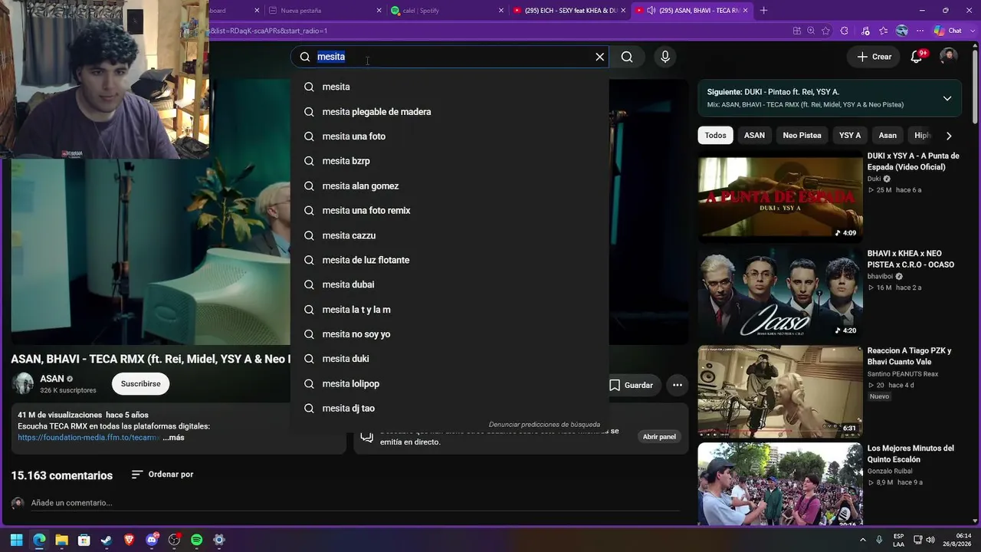981x552 pixels.
Task: Pick the 'mesita lolipop' suggestion
Action: tap(450, 383)
